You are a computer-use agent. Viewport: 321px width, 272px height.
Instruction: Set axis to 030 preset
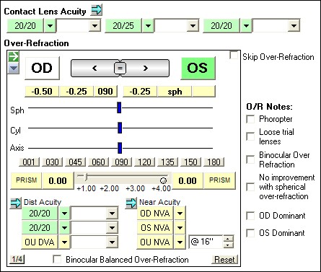click(x=52, y=162)
